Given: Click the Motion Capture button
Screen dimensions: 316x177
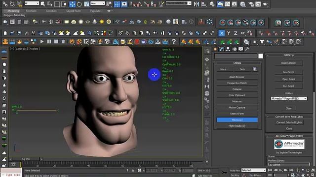Looking at the screenshot, I should (x=237, y=108).
